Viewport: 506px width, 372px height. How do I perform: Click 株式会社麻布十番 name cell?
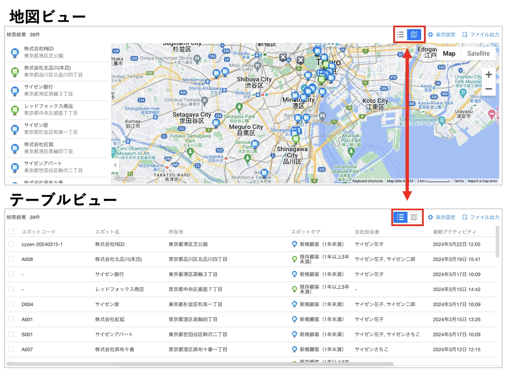point(114,349)
